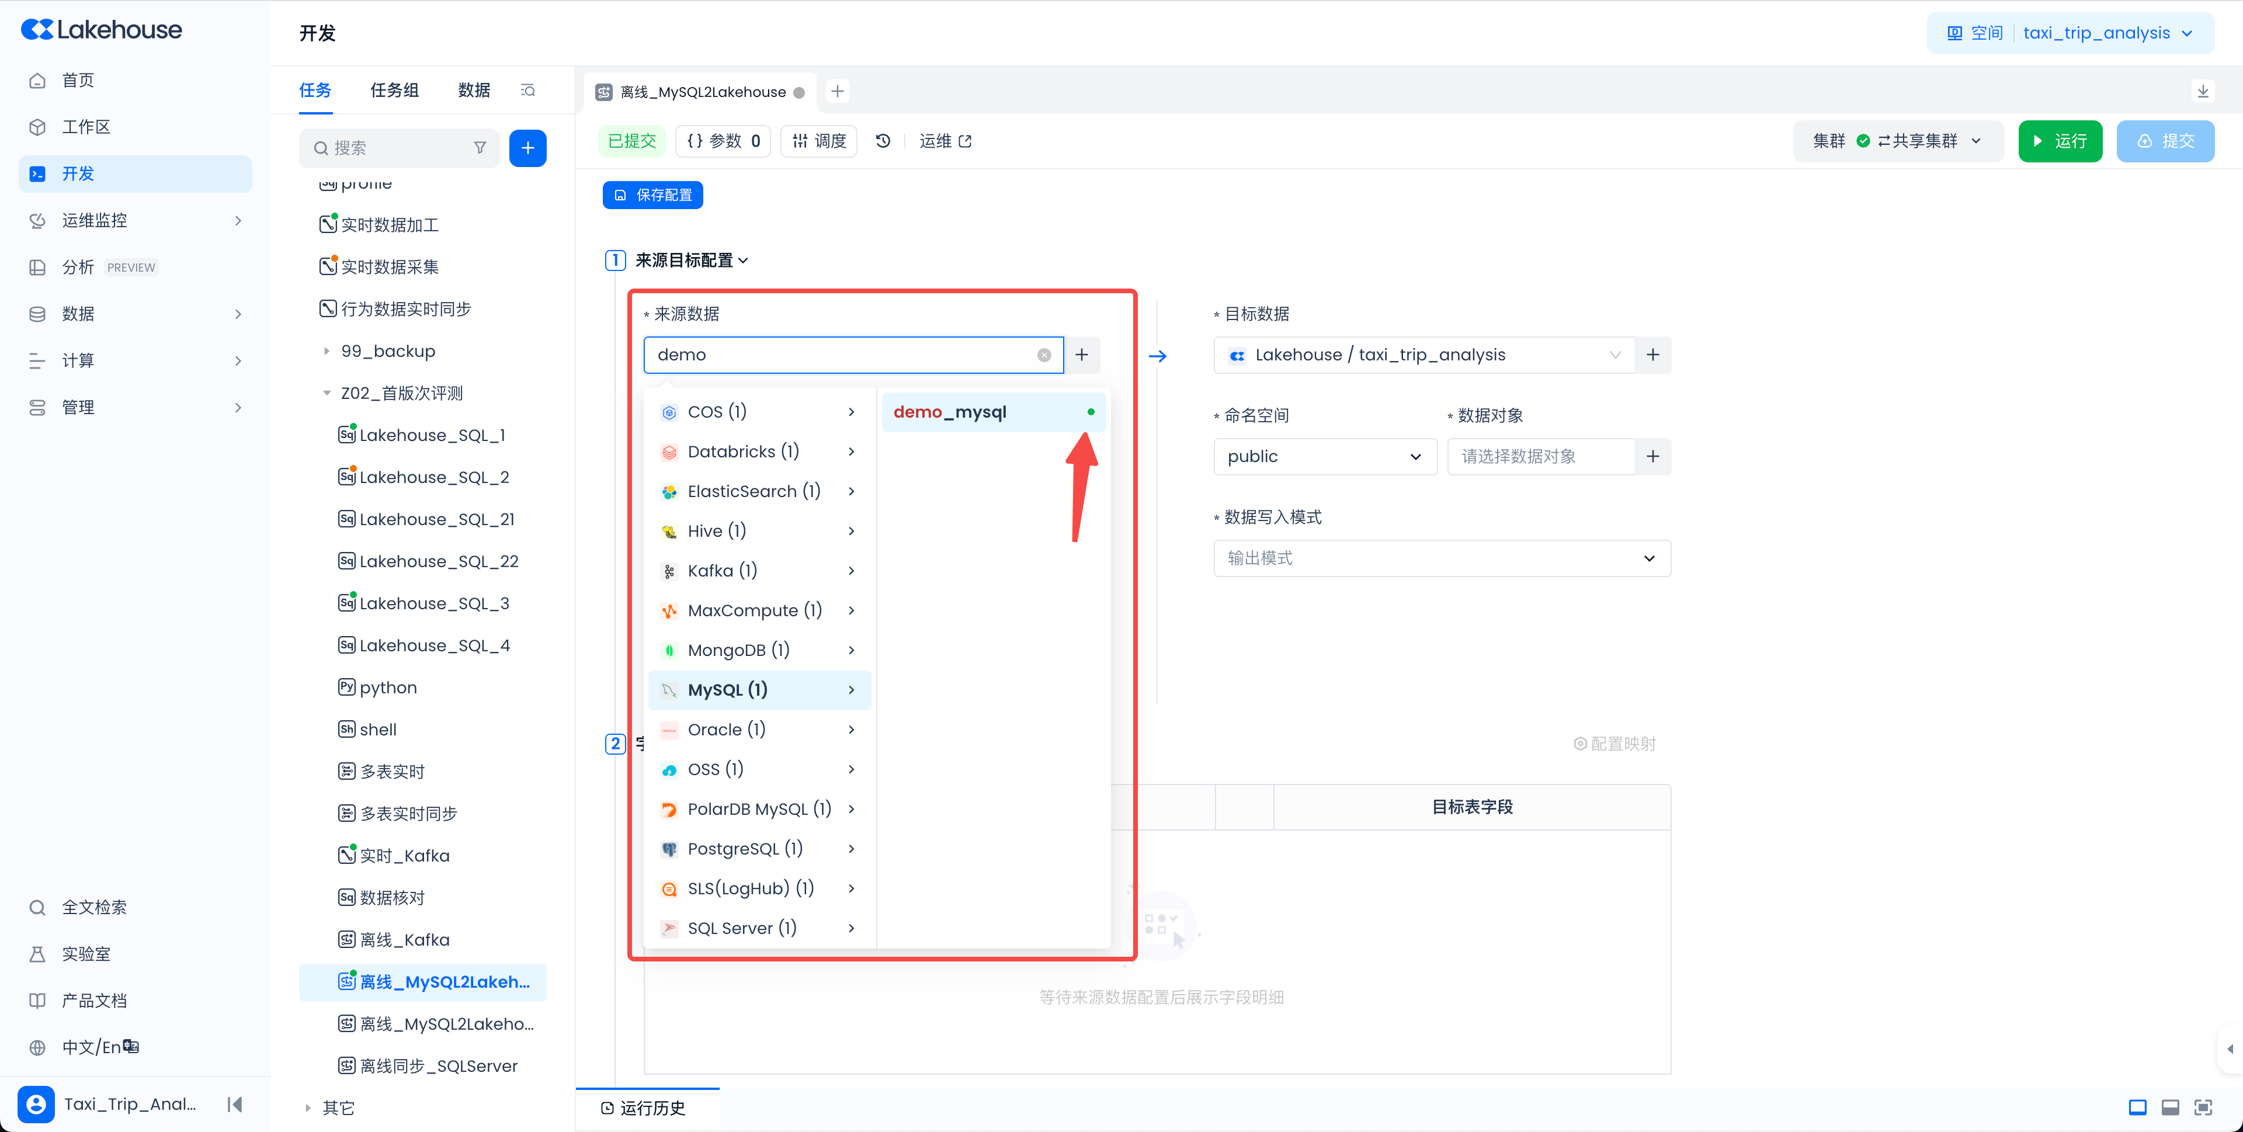
Task: Open the 目标数据 Lakehouse dropdown
Action: point(1423,355)
